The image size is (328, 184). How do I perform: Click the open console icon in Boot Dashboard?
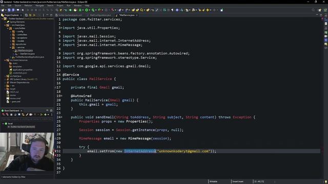(x=19, y=114)
